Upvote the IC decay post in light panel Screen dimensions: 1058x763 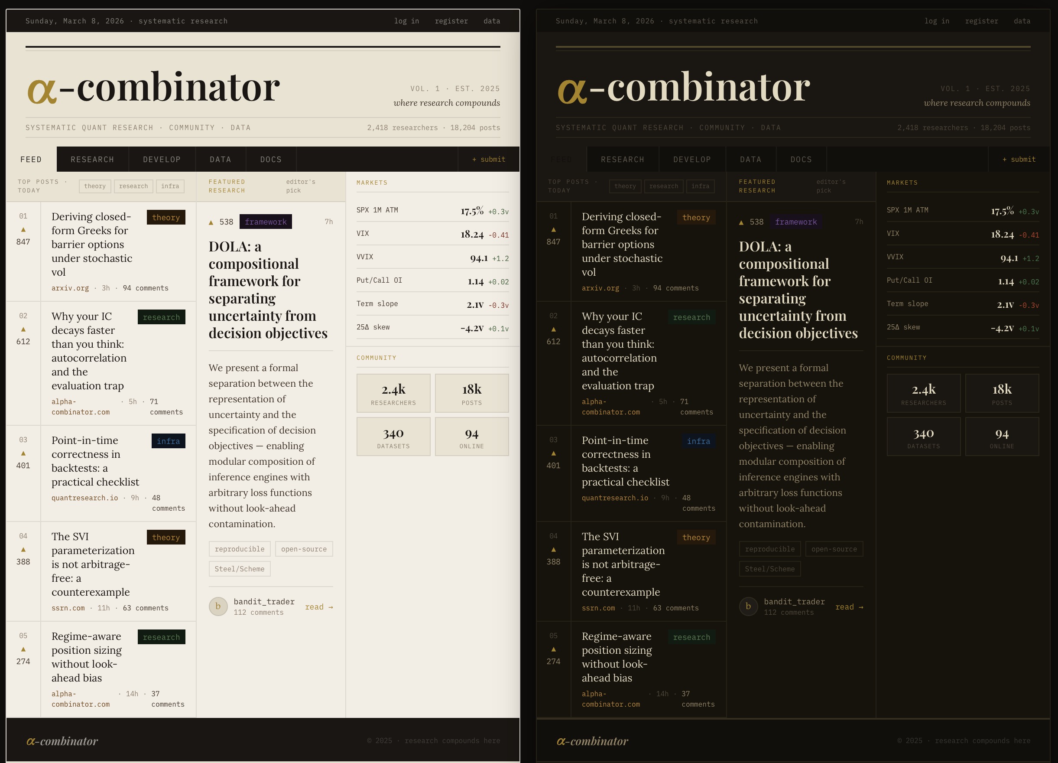click(x=23, y=329)
